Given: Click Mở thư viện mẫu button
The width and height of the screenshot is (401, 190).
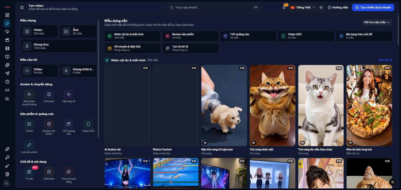Looking at the screenshot, I should pyautogui.click(x=377, y=22).
